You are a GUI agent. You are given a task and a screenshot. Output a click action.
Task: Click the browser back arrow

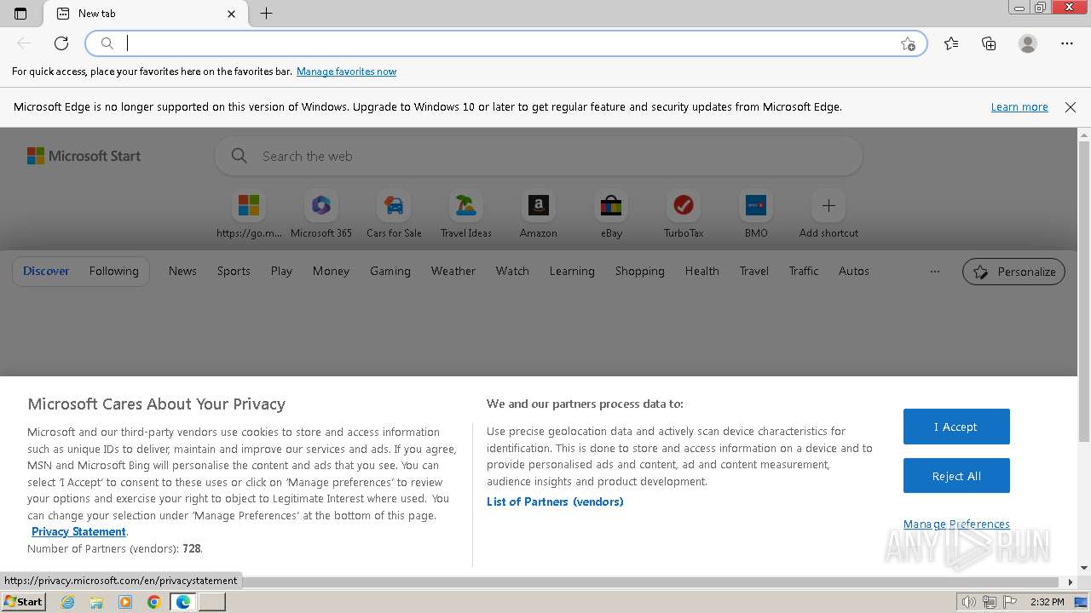tap(24, 43)
